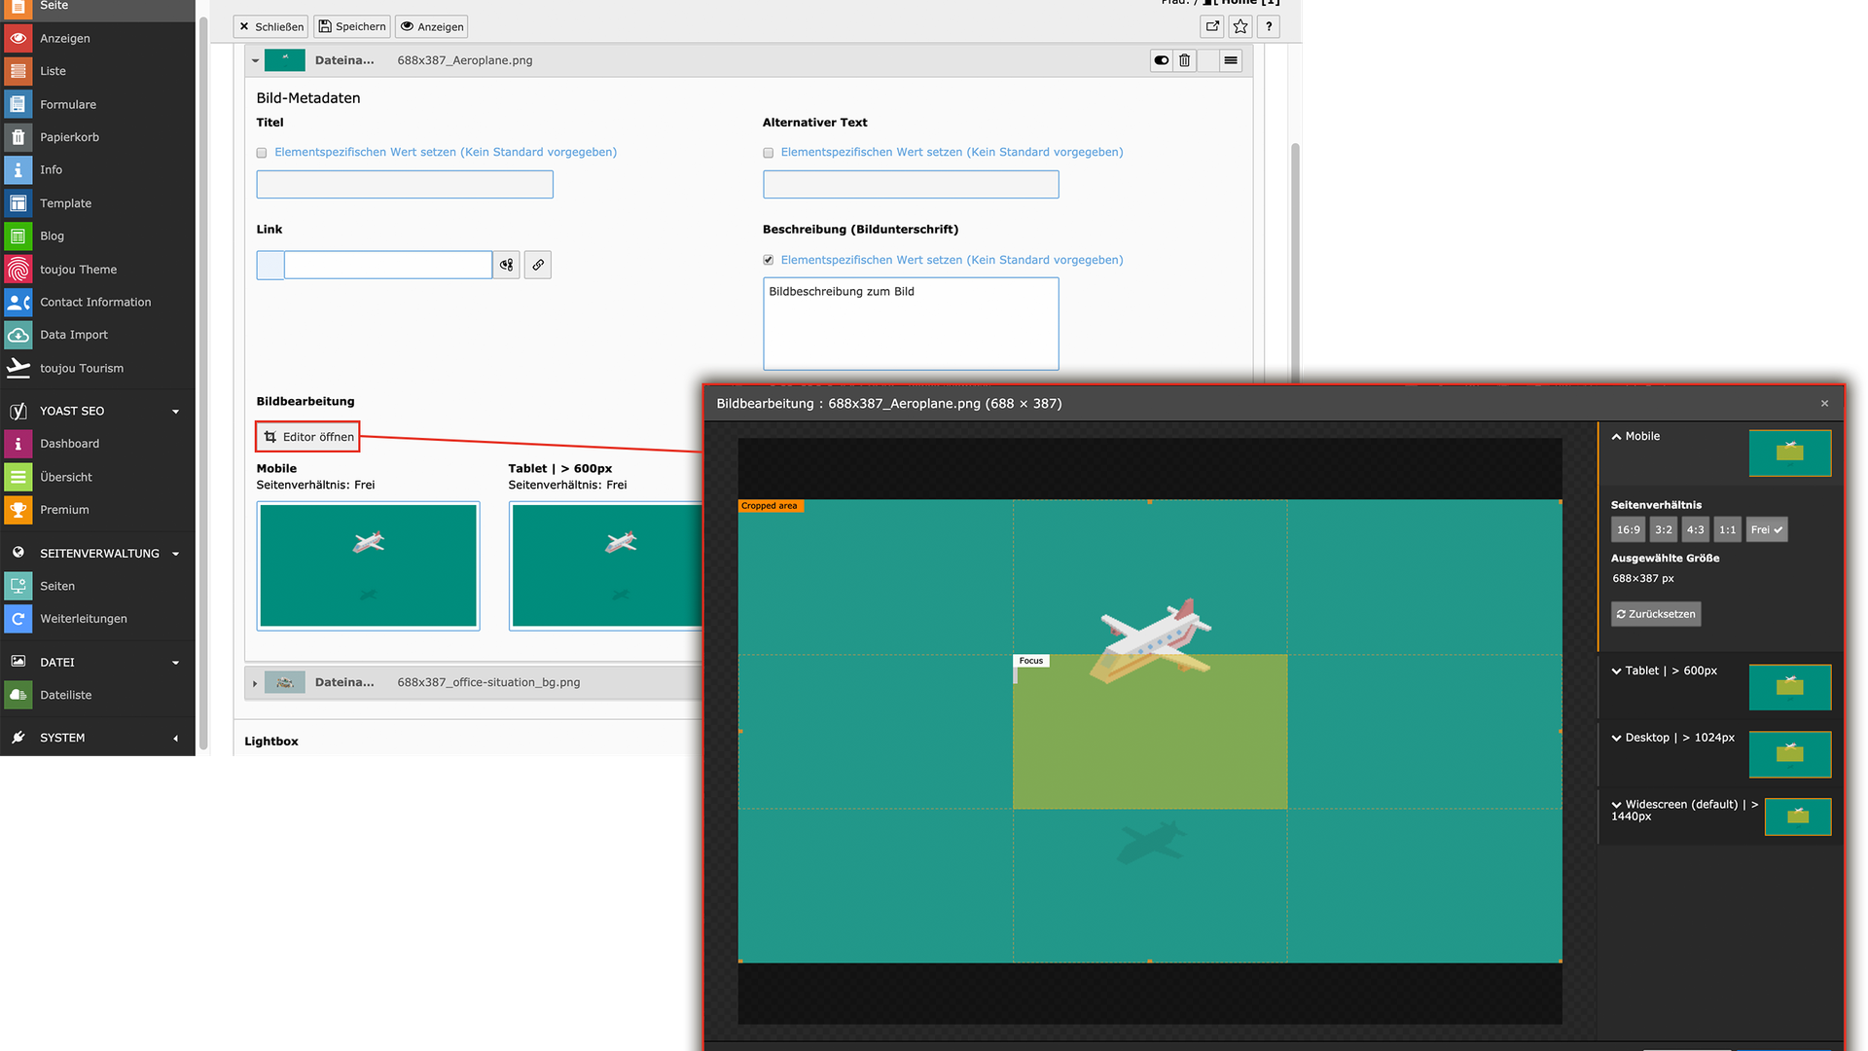Click the trash icon for the Aeroplane image
1868x1051 pixels.
coord(1184,60)
